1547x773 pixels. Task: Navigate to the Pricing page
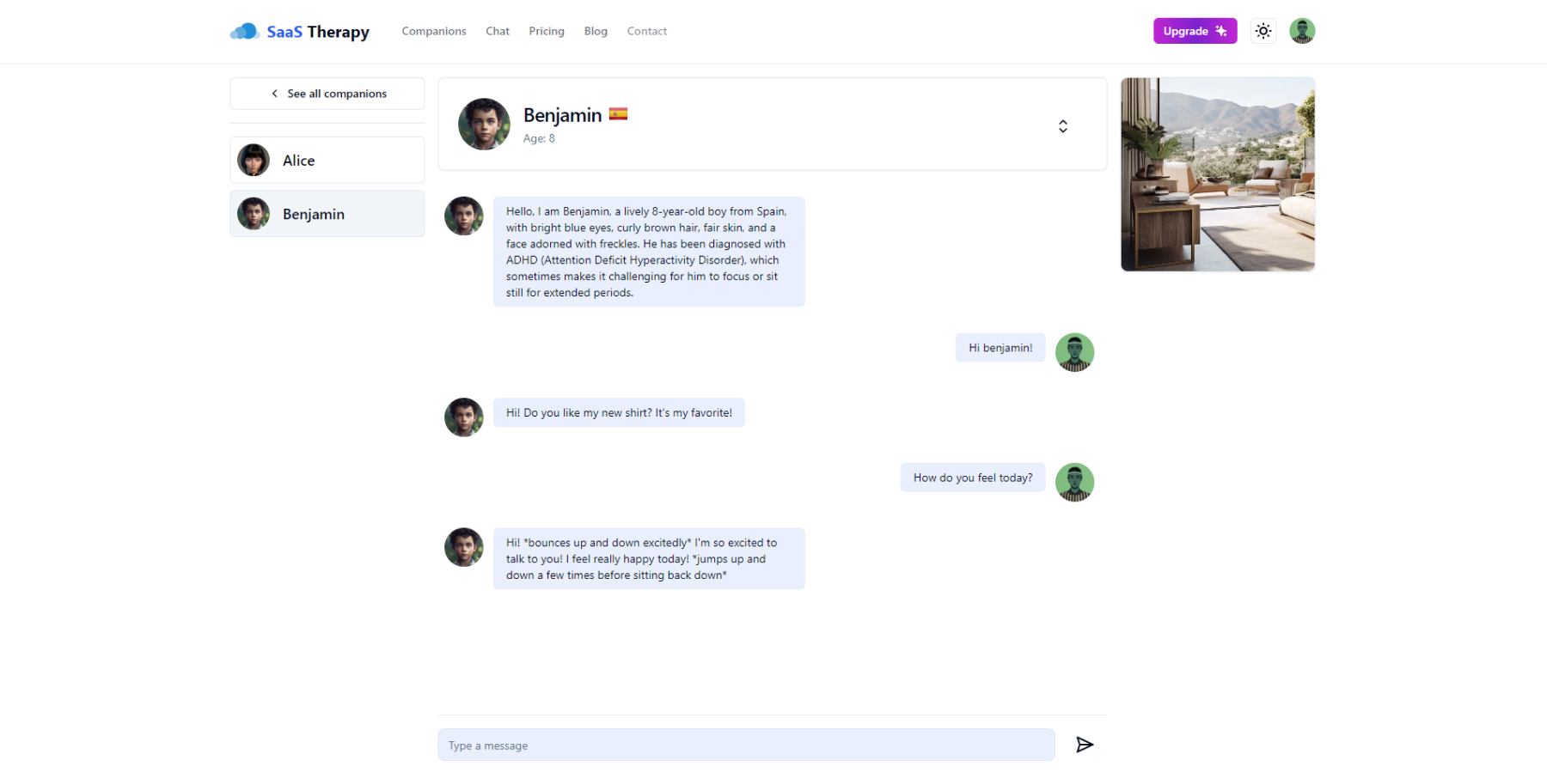(x=547, y=31)
